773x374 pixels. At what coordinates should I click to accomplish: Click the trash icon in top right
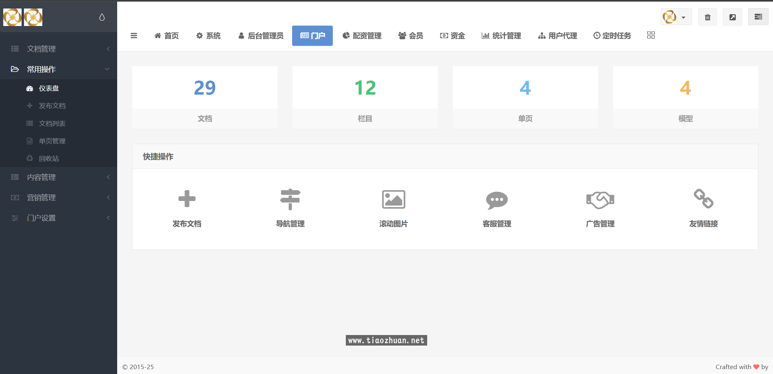(707, 17)
